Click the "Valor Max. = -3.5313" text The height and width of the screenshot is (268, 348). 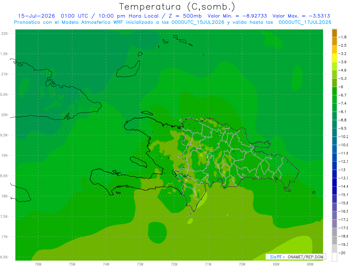[301, 16]
